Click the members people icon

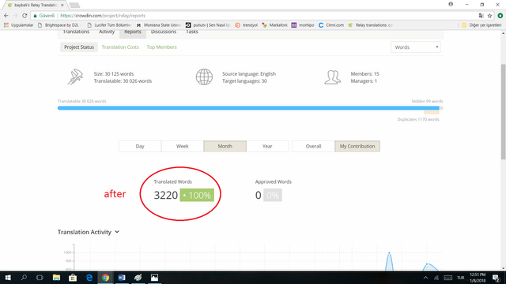click(332, 77)
